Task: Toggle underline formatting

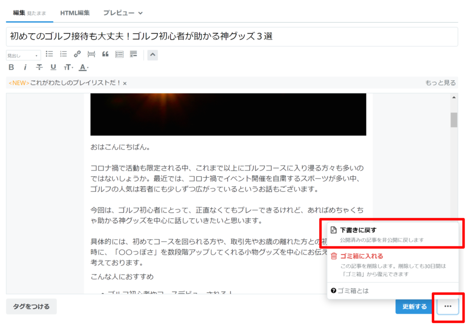Action: tap(53, 67)
